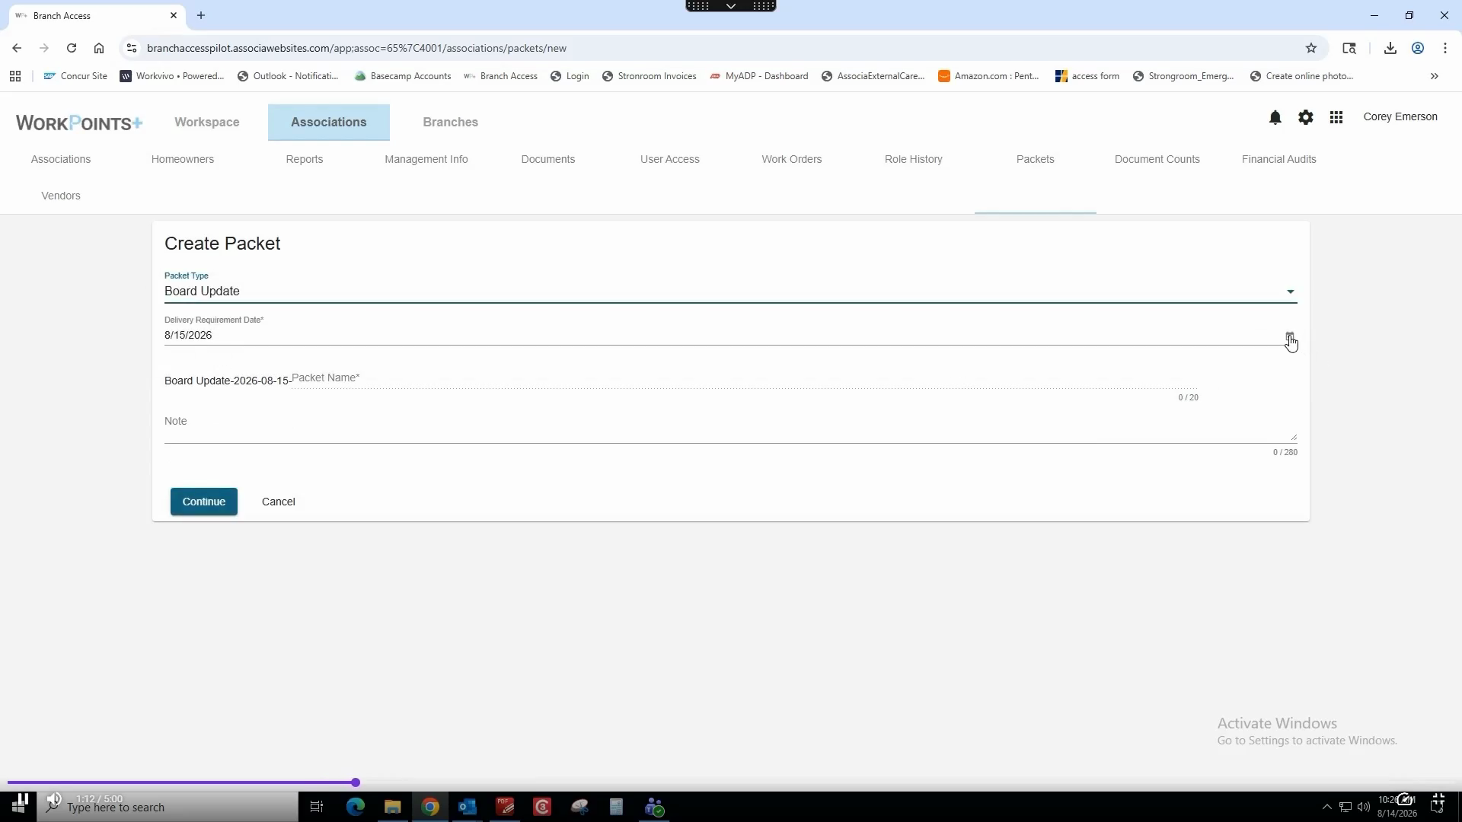The image size is (1462, 822).
Task: Open the volume icon in system tray
Action: (x=1363, y=807)
